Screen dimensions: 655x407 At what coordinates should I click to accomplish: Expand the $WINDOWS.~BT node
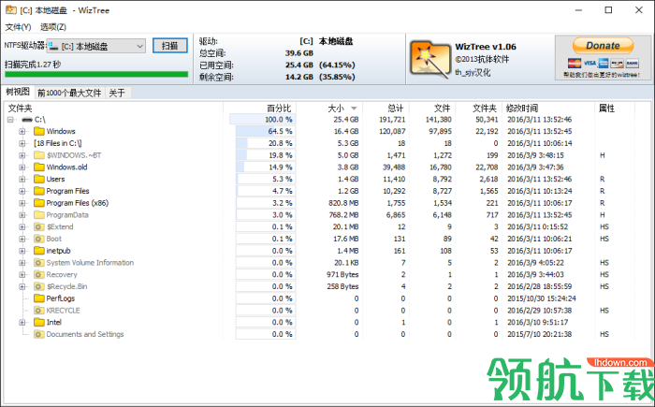pyautogui.click(x=22, y=155)
